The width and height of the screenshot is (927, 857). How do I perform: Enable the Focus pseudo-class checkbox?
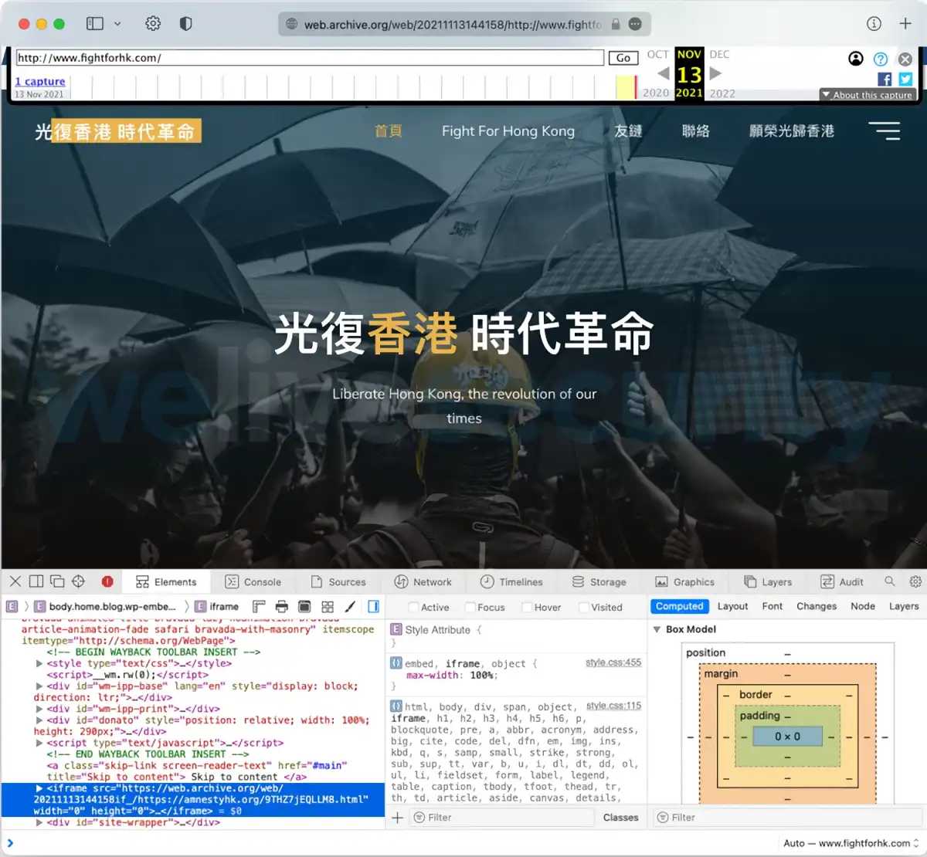point(470,607)
